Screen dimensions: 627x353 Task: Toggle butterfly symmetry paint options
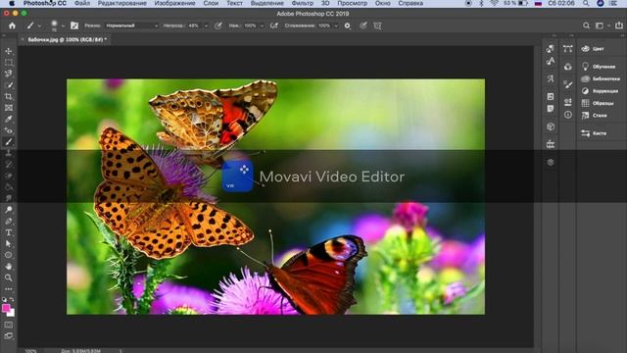[x=377, y=25]
